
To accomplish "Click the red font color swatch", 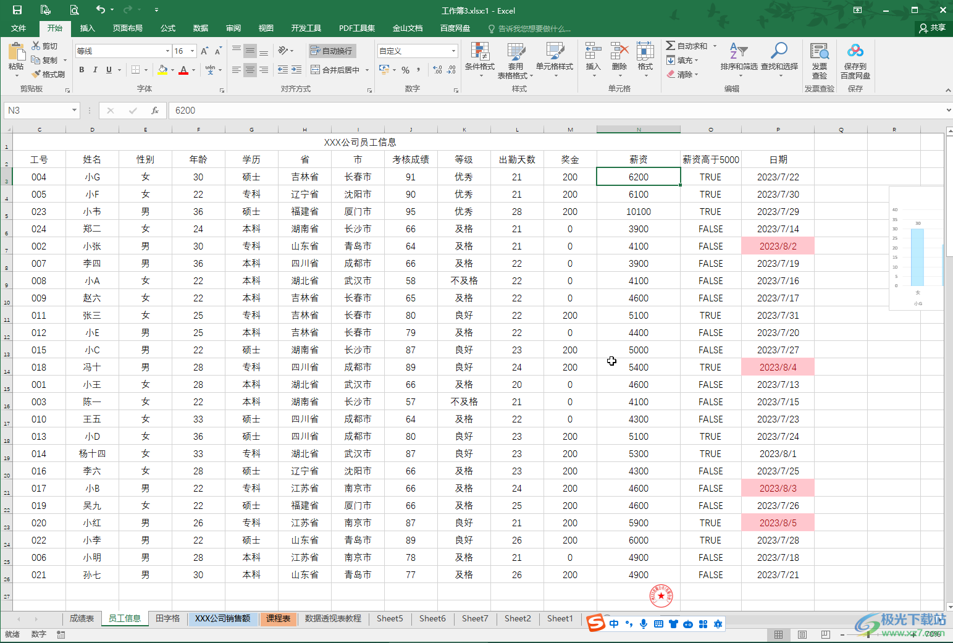I will [x=183, y=70].
